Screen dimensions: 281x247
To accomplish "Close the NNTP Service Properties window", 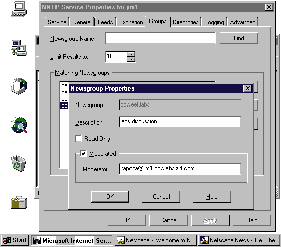I will click(269, 7).
